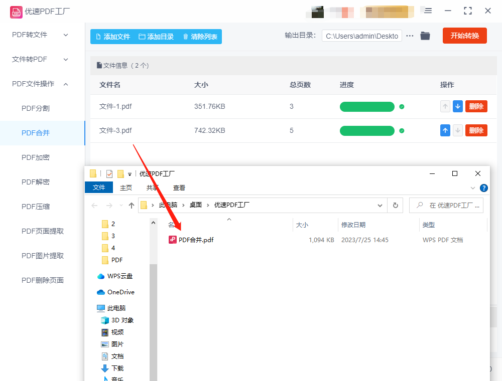Click the PDF合并.pdf file icon in Explorer
This screenshot has height=381, width=502.
[x=173, y=240]
